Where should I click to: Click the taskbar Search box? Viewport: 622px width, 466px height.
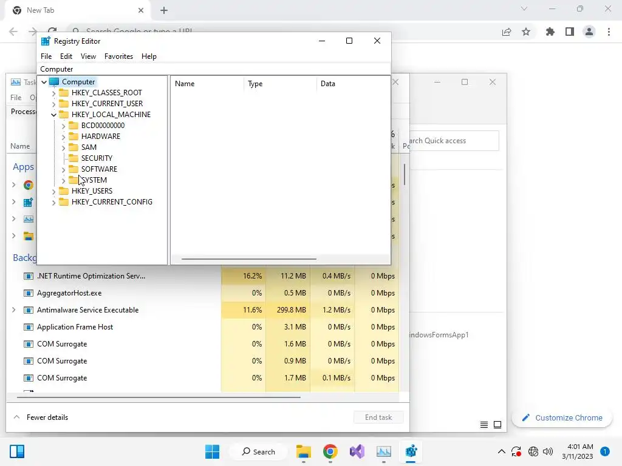259,451
